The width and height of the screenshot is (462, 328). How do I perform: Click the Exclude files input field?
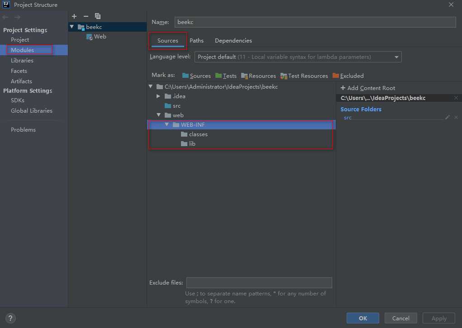pos(259,283)
